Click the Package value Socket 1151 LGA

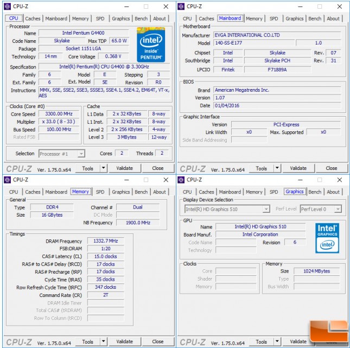tap(84, 48)
